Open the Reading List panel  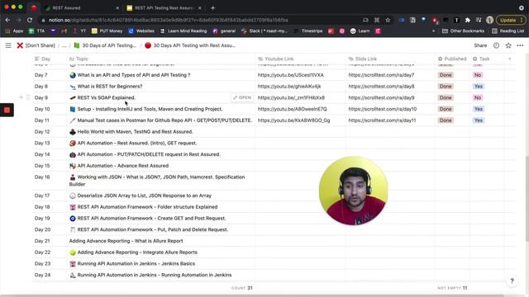tap(508, 31)
